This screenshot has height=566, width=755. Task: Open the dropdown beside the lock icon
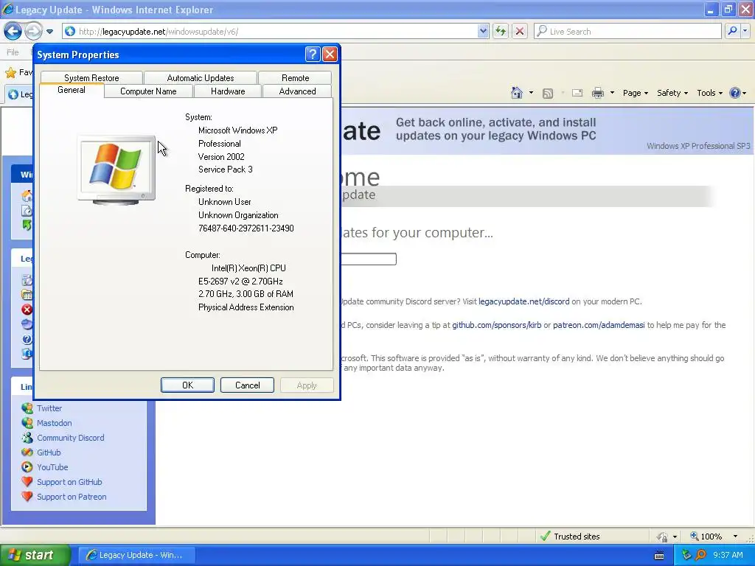(x=675, y=537)
